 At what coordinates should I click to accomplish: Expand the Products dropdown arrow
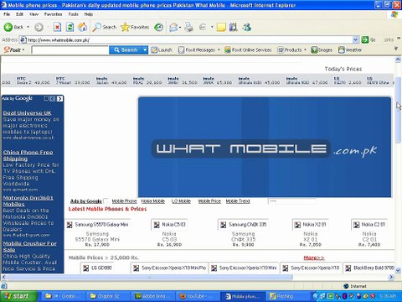tap(305, 49)
